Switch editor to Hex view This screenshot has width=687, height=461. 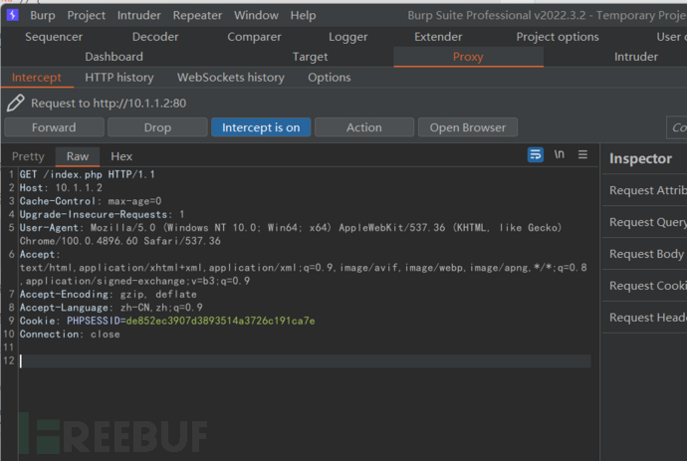point(121,156)
